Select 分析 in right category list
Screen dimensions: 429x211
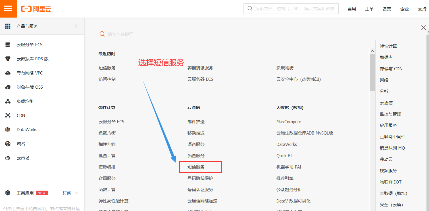[384, 91]
